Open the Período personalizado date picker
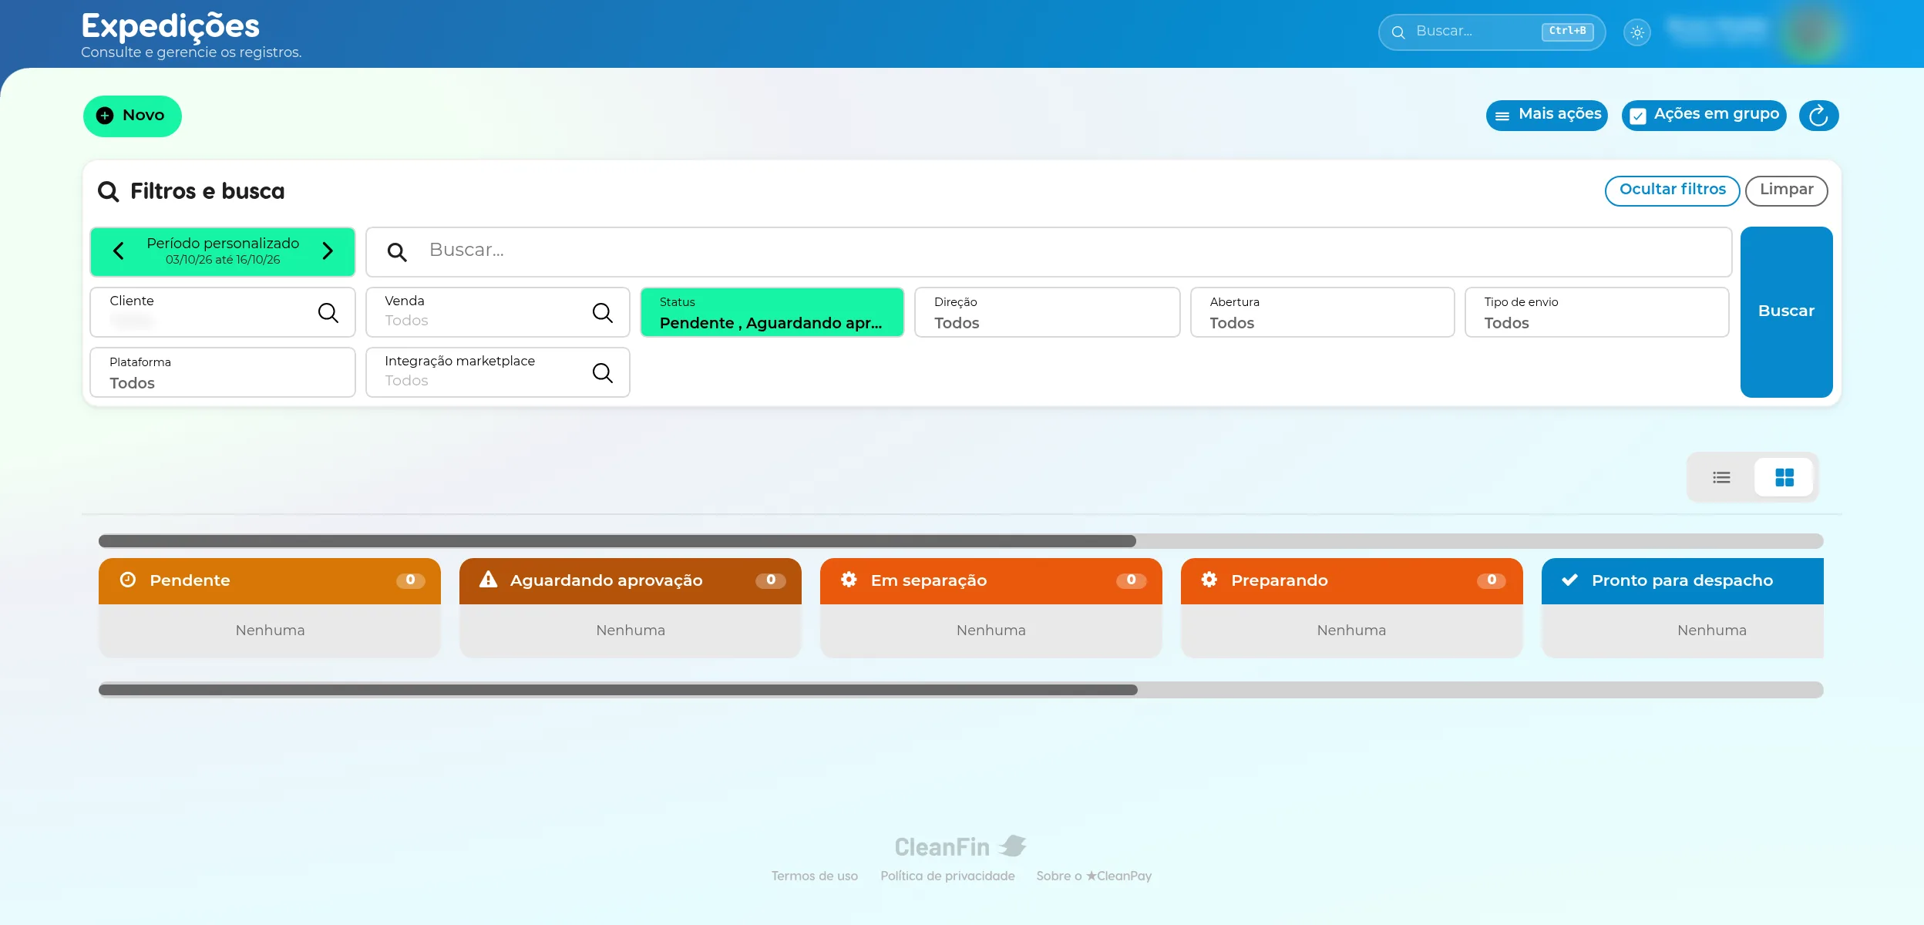 [x=223, y=251]
